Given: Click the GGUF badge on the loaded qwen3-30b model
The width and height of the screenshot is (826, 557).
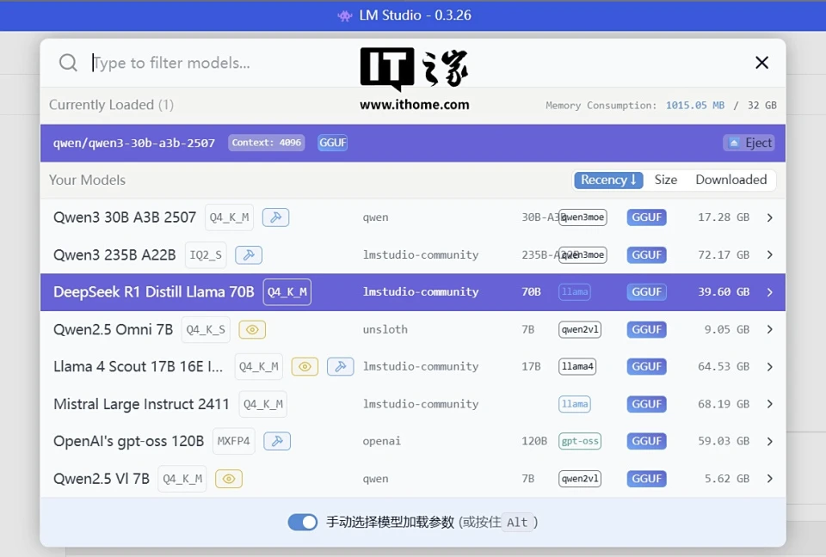Looking at the screenshot, I should click(332, 143).
